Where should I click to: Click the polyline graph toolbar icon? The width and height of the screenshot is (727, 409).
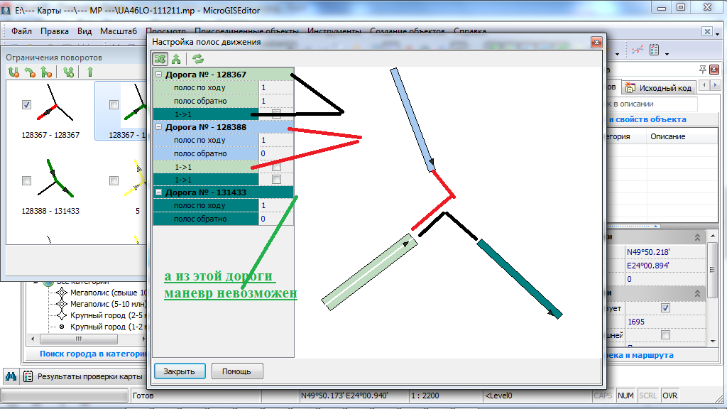pos(637,50)
